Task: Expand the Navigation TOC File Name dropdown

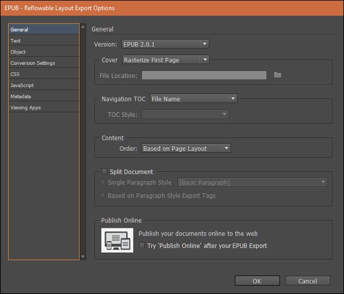Action: 194,99
